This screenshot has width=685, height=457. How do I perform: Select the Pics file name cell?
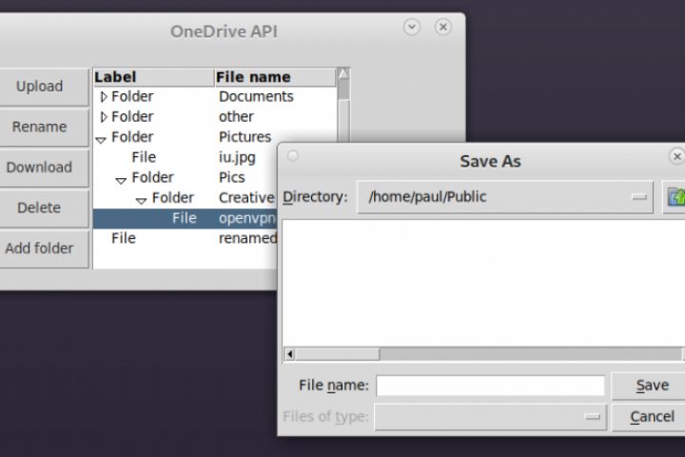[231, 177]
